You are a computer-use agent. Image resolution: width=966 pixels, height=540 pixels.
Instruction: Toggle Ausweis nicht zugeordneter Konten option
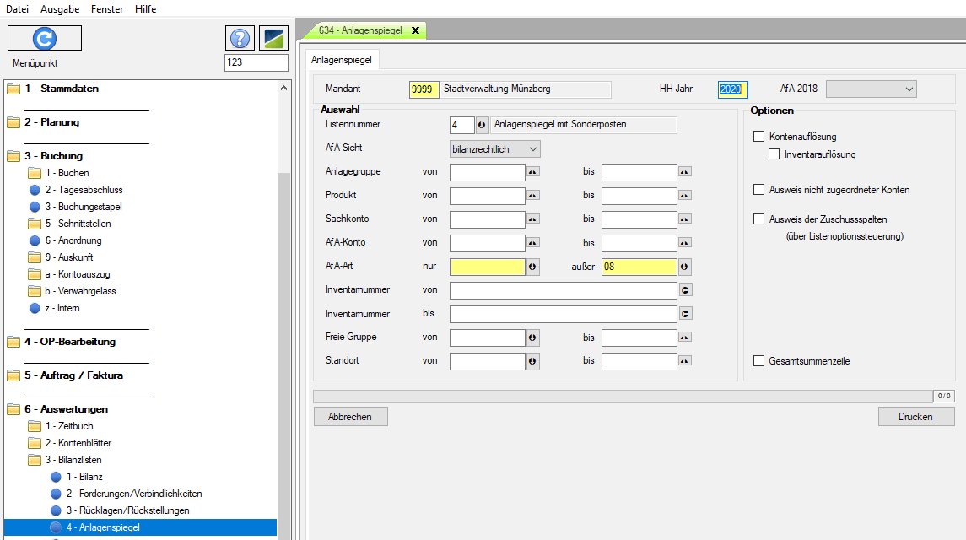(x=758, y=190)
